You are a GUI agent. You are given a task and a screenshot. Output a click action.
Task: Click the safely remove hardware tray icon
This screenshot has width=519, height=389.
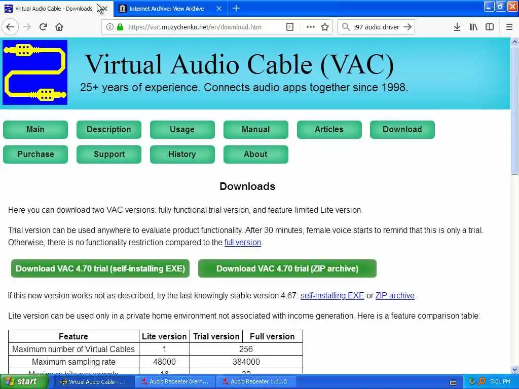tap(472, 381)
